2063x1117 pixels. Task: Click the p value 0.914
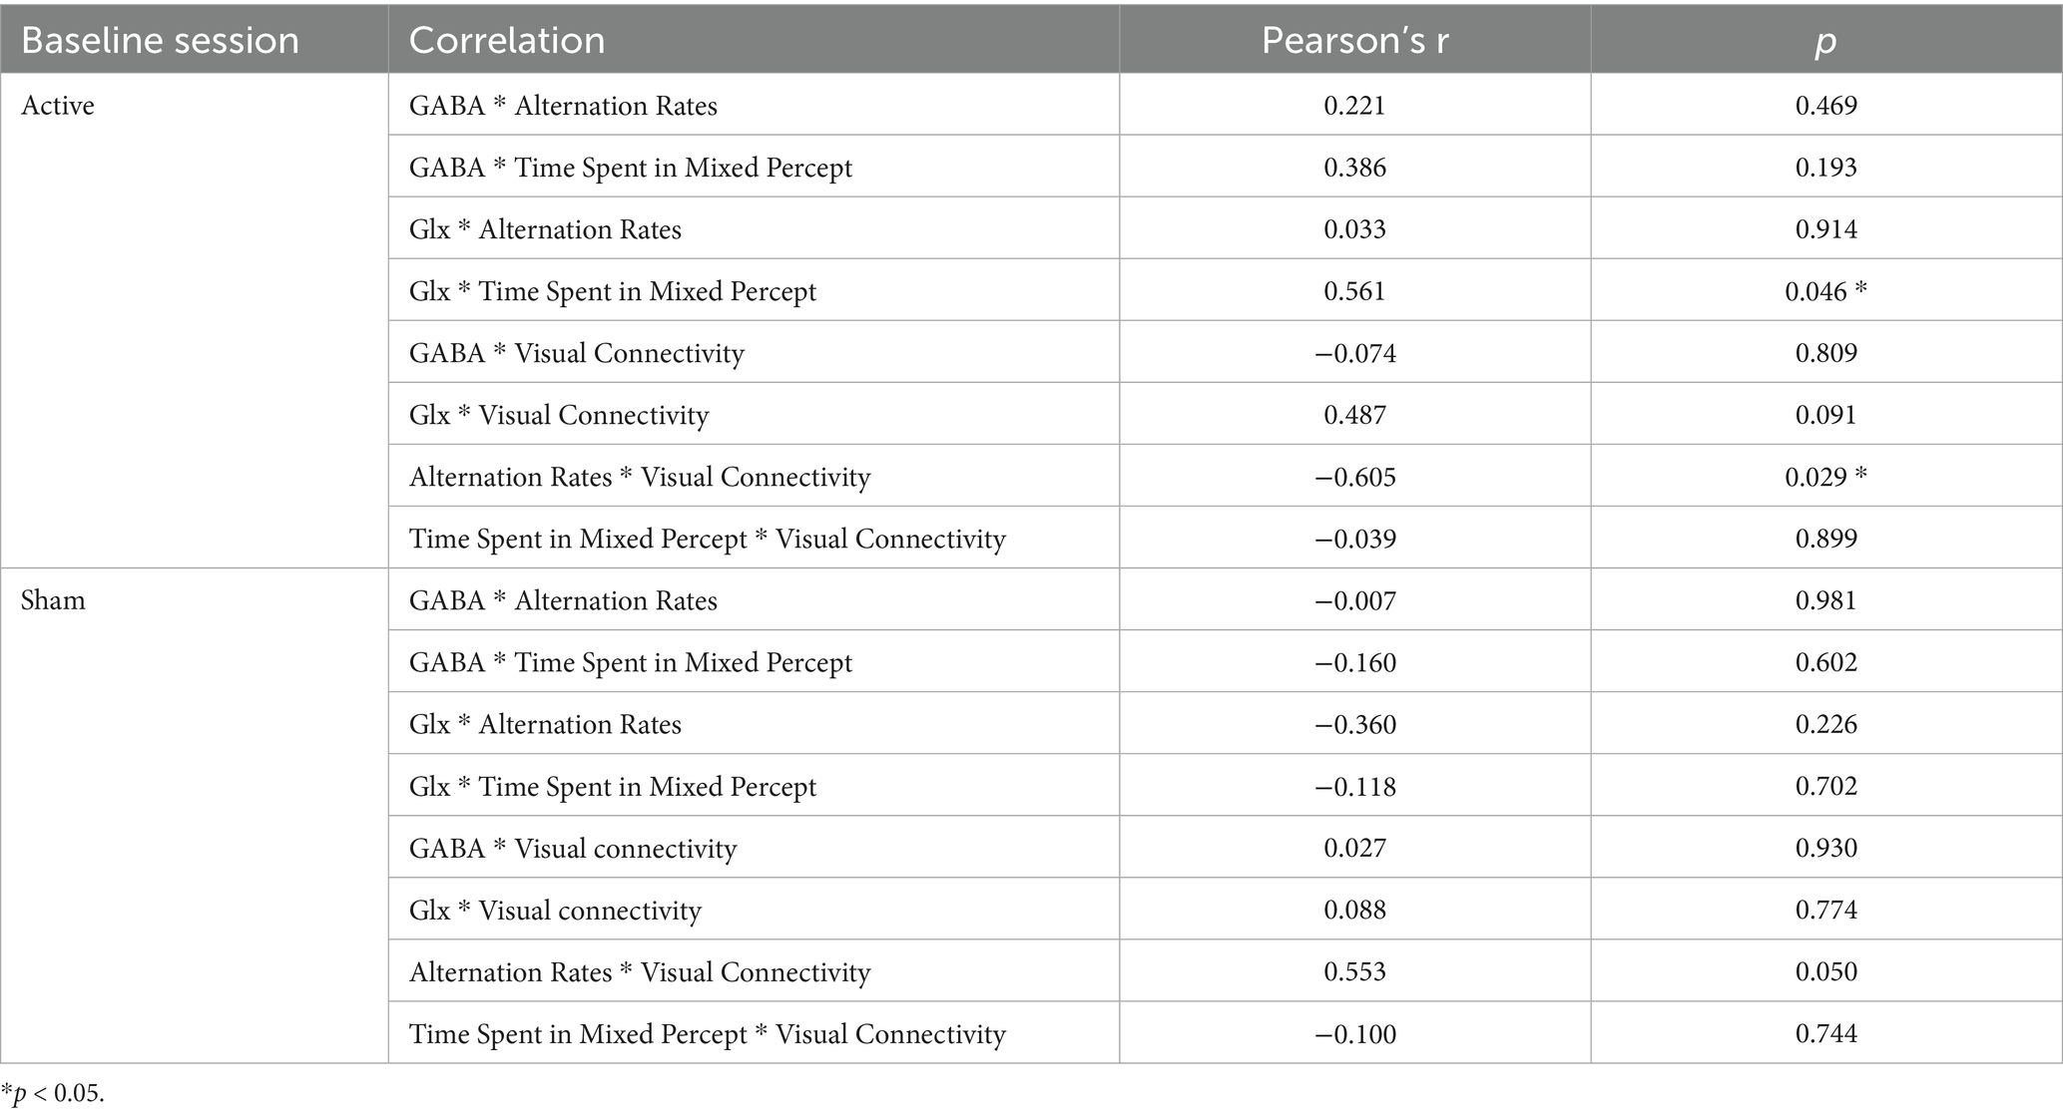1825,229
